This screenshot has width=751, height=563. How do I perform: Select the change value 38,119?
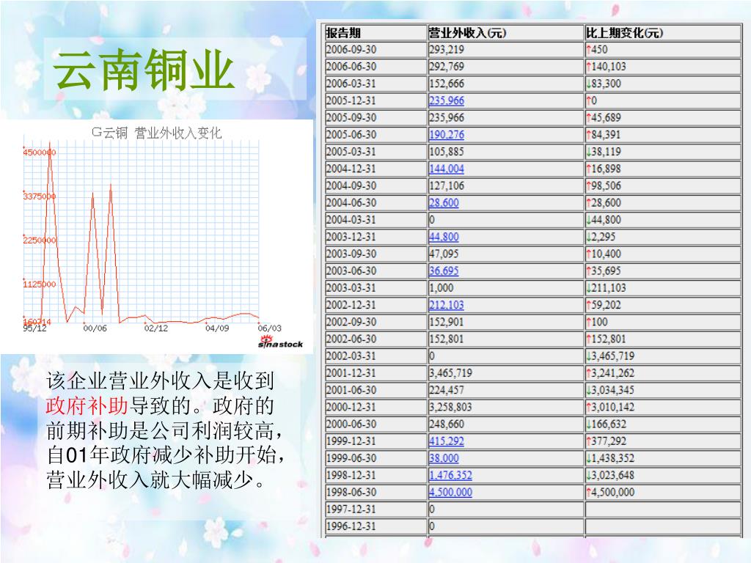[x=606, y=151]
